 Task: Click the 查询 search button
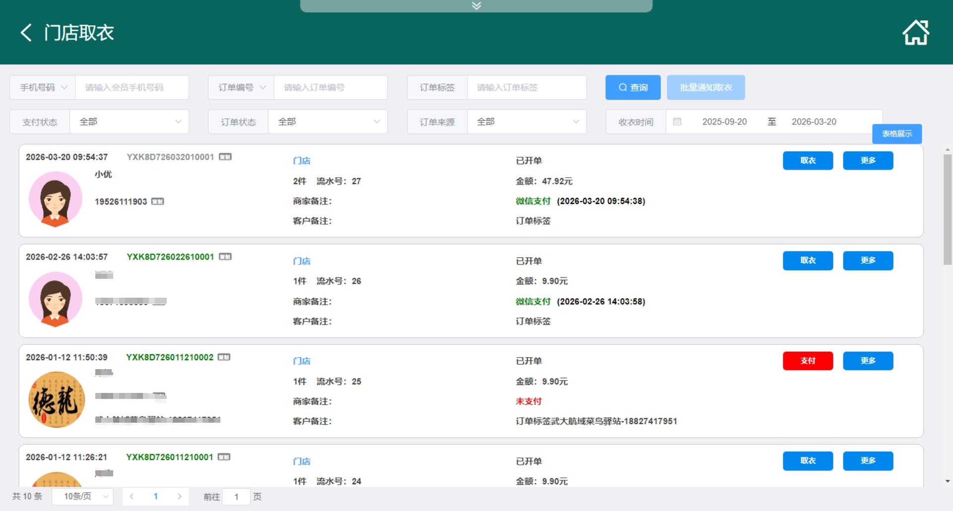633,87
